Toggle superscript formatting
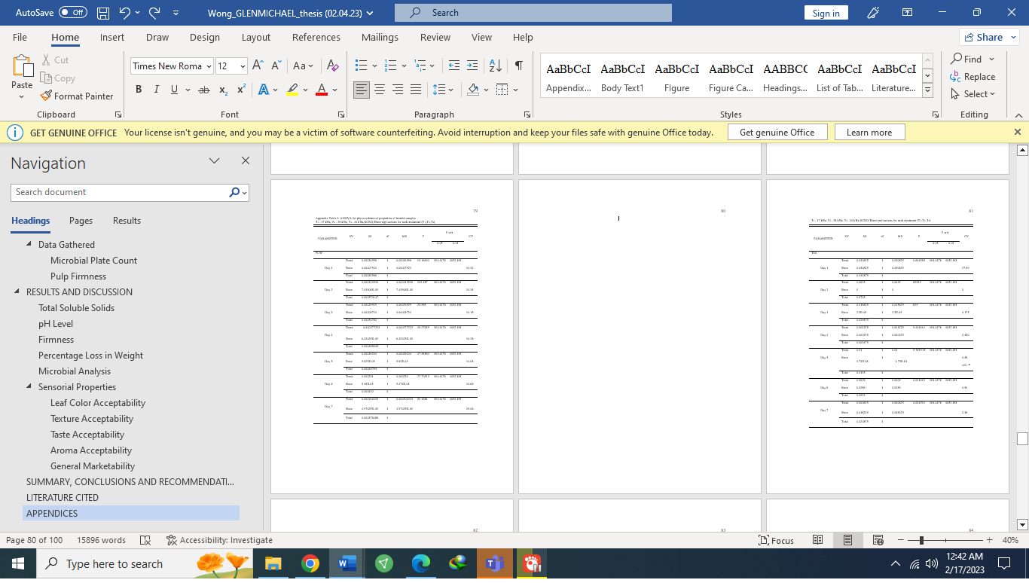This screenshot has width=1029, height=583. tap(240, 89)
